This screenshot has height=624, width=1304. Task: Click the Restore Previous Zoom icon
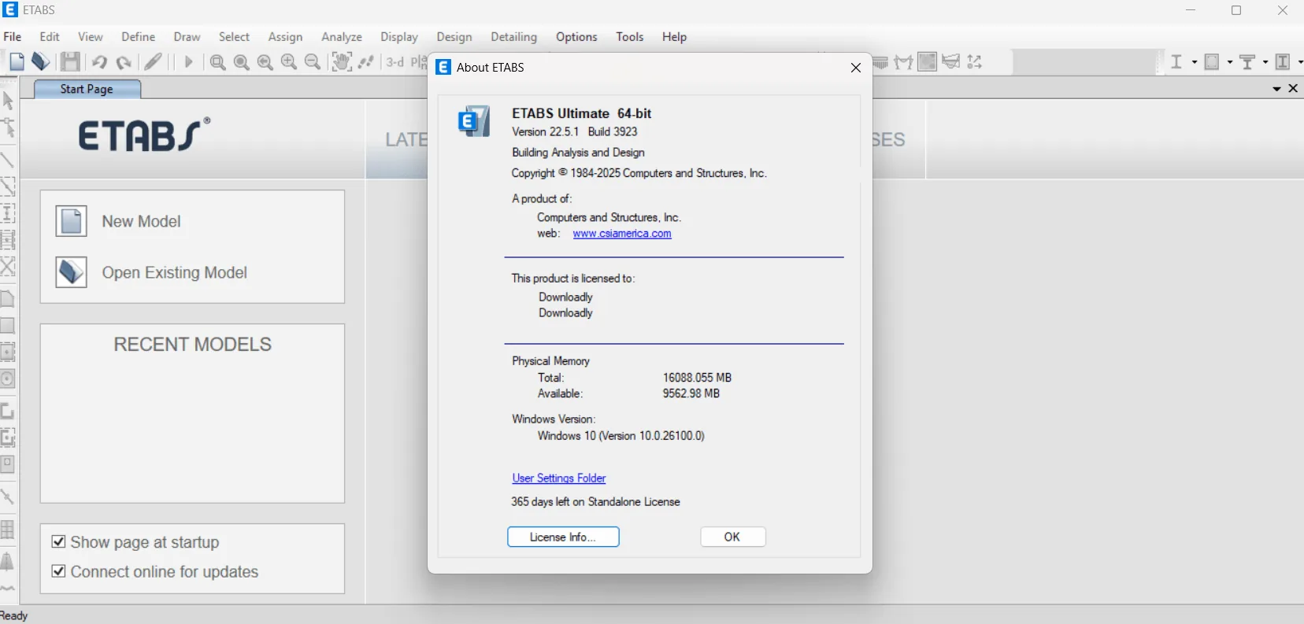click(x=265, y=62)
